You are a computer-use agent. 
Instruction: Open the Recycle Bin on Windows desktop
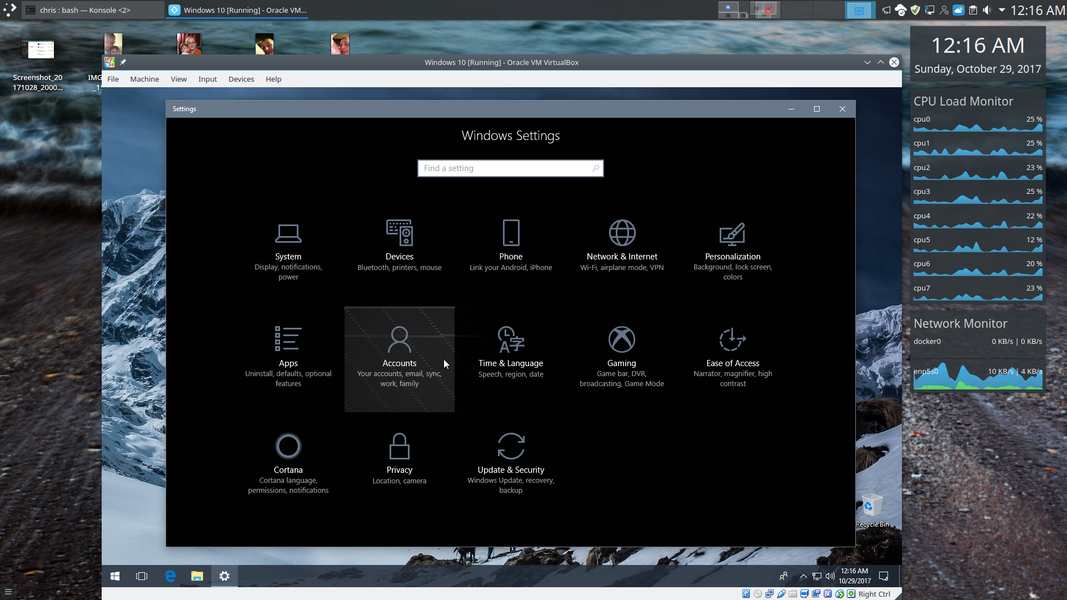point(872,510)
